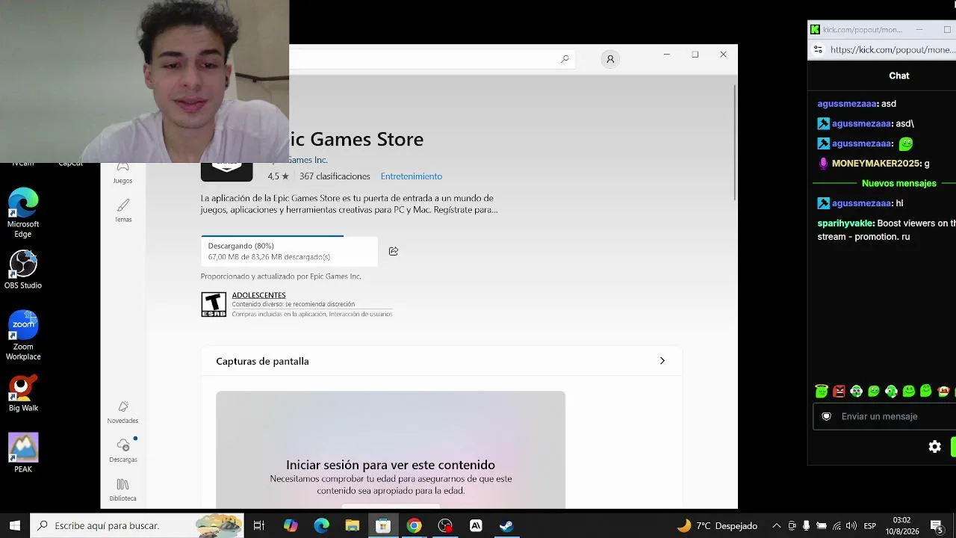Open the ADOLESCENTES rating details link

point(258,295)
